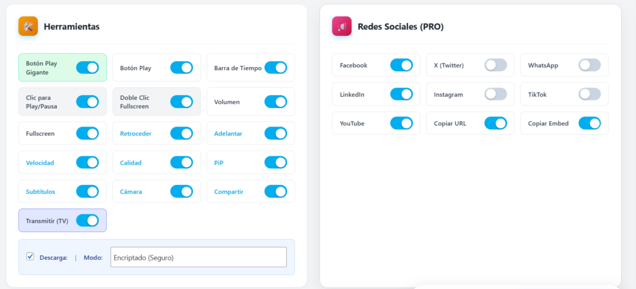
Task: Uncheck the Descarga checkbox
Action: coord(30,257)
